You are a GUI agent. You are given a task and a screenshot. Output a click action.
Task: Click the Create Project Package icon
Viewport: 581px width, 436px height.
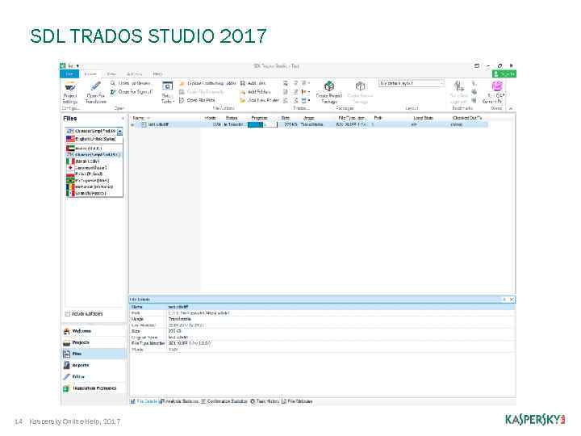click(329, 86)
